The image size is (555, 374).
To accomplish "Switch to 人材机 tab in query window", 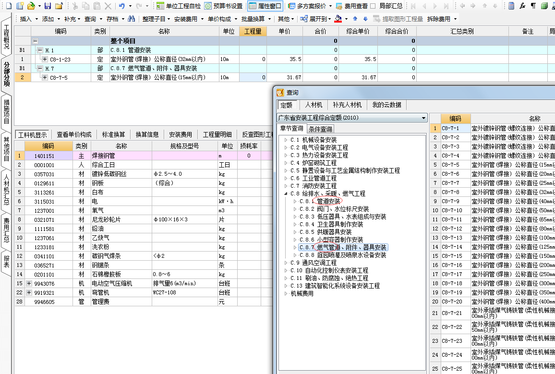I will pos(314,105).
